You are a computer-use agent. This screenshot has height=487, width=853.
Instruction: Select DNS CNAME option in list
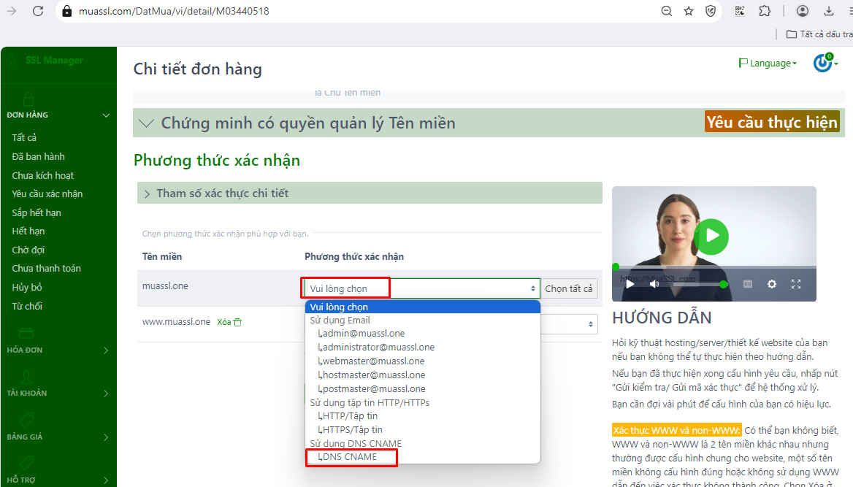(x=351, y=457)
